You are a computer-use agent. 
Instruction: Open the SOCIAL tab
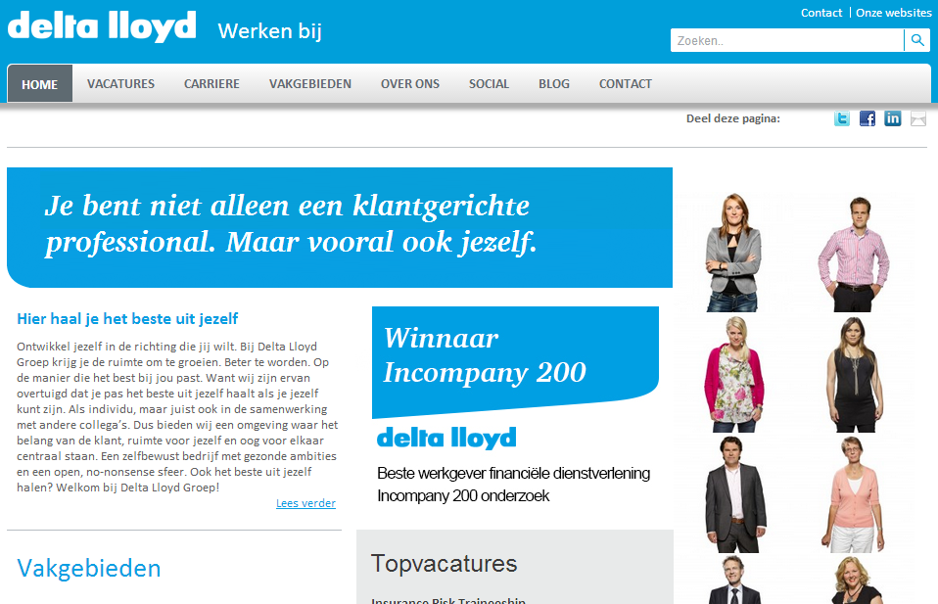click(489, 83)
